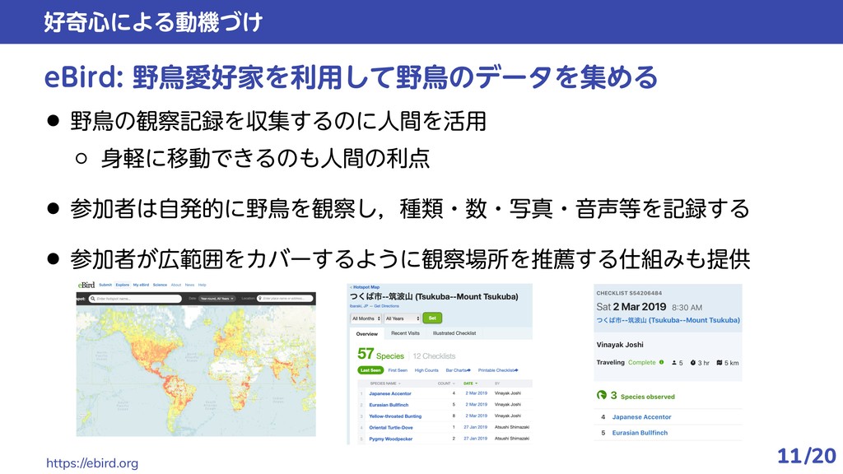Click the map distance icon beside 5 km
This screenshot has height=474, width=843.
coord(720,363)
